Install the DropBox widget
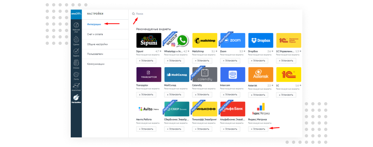 click(258, 61)
